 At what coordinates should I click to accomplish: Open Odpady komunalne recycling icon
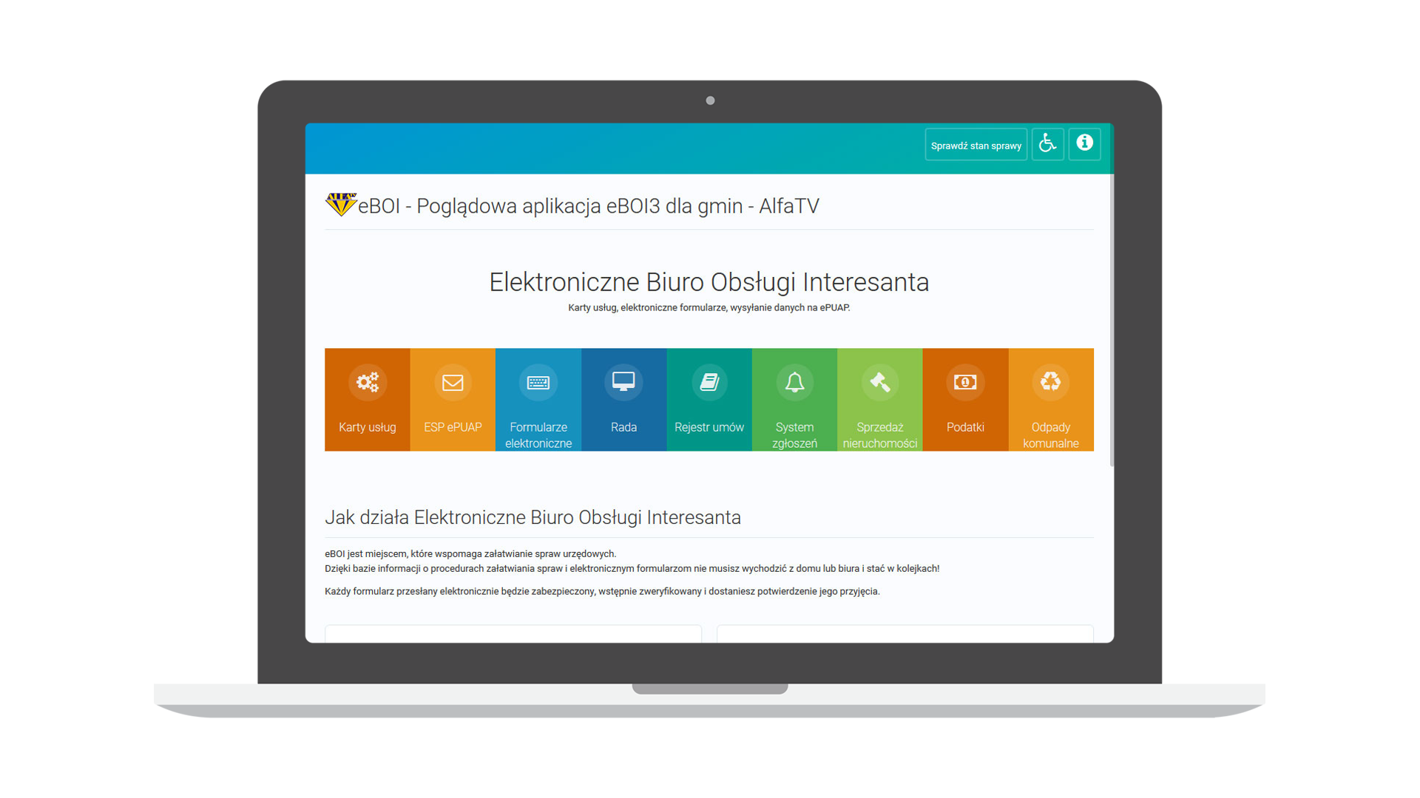1051,382
